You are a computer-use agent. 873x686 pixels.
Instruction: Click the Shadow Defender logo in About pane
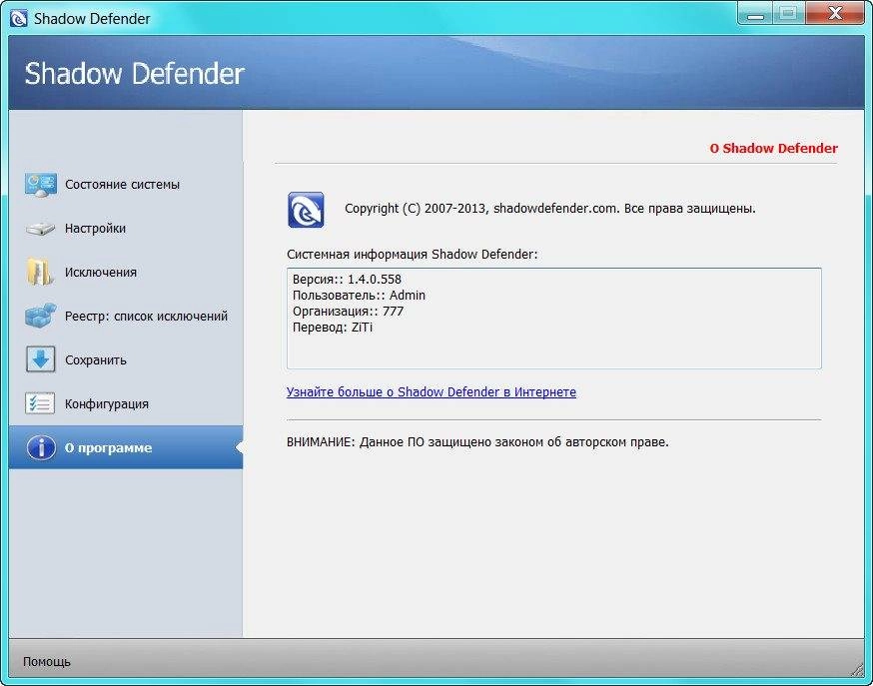306,210
